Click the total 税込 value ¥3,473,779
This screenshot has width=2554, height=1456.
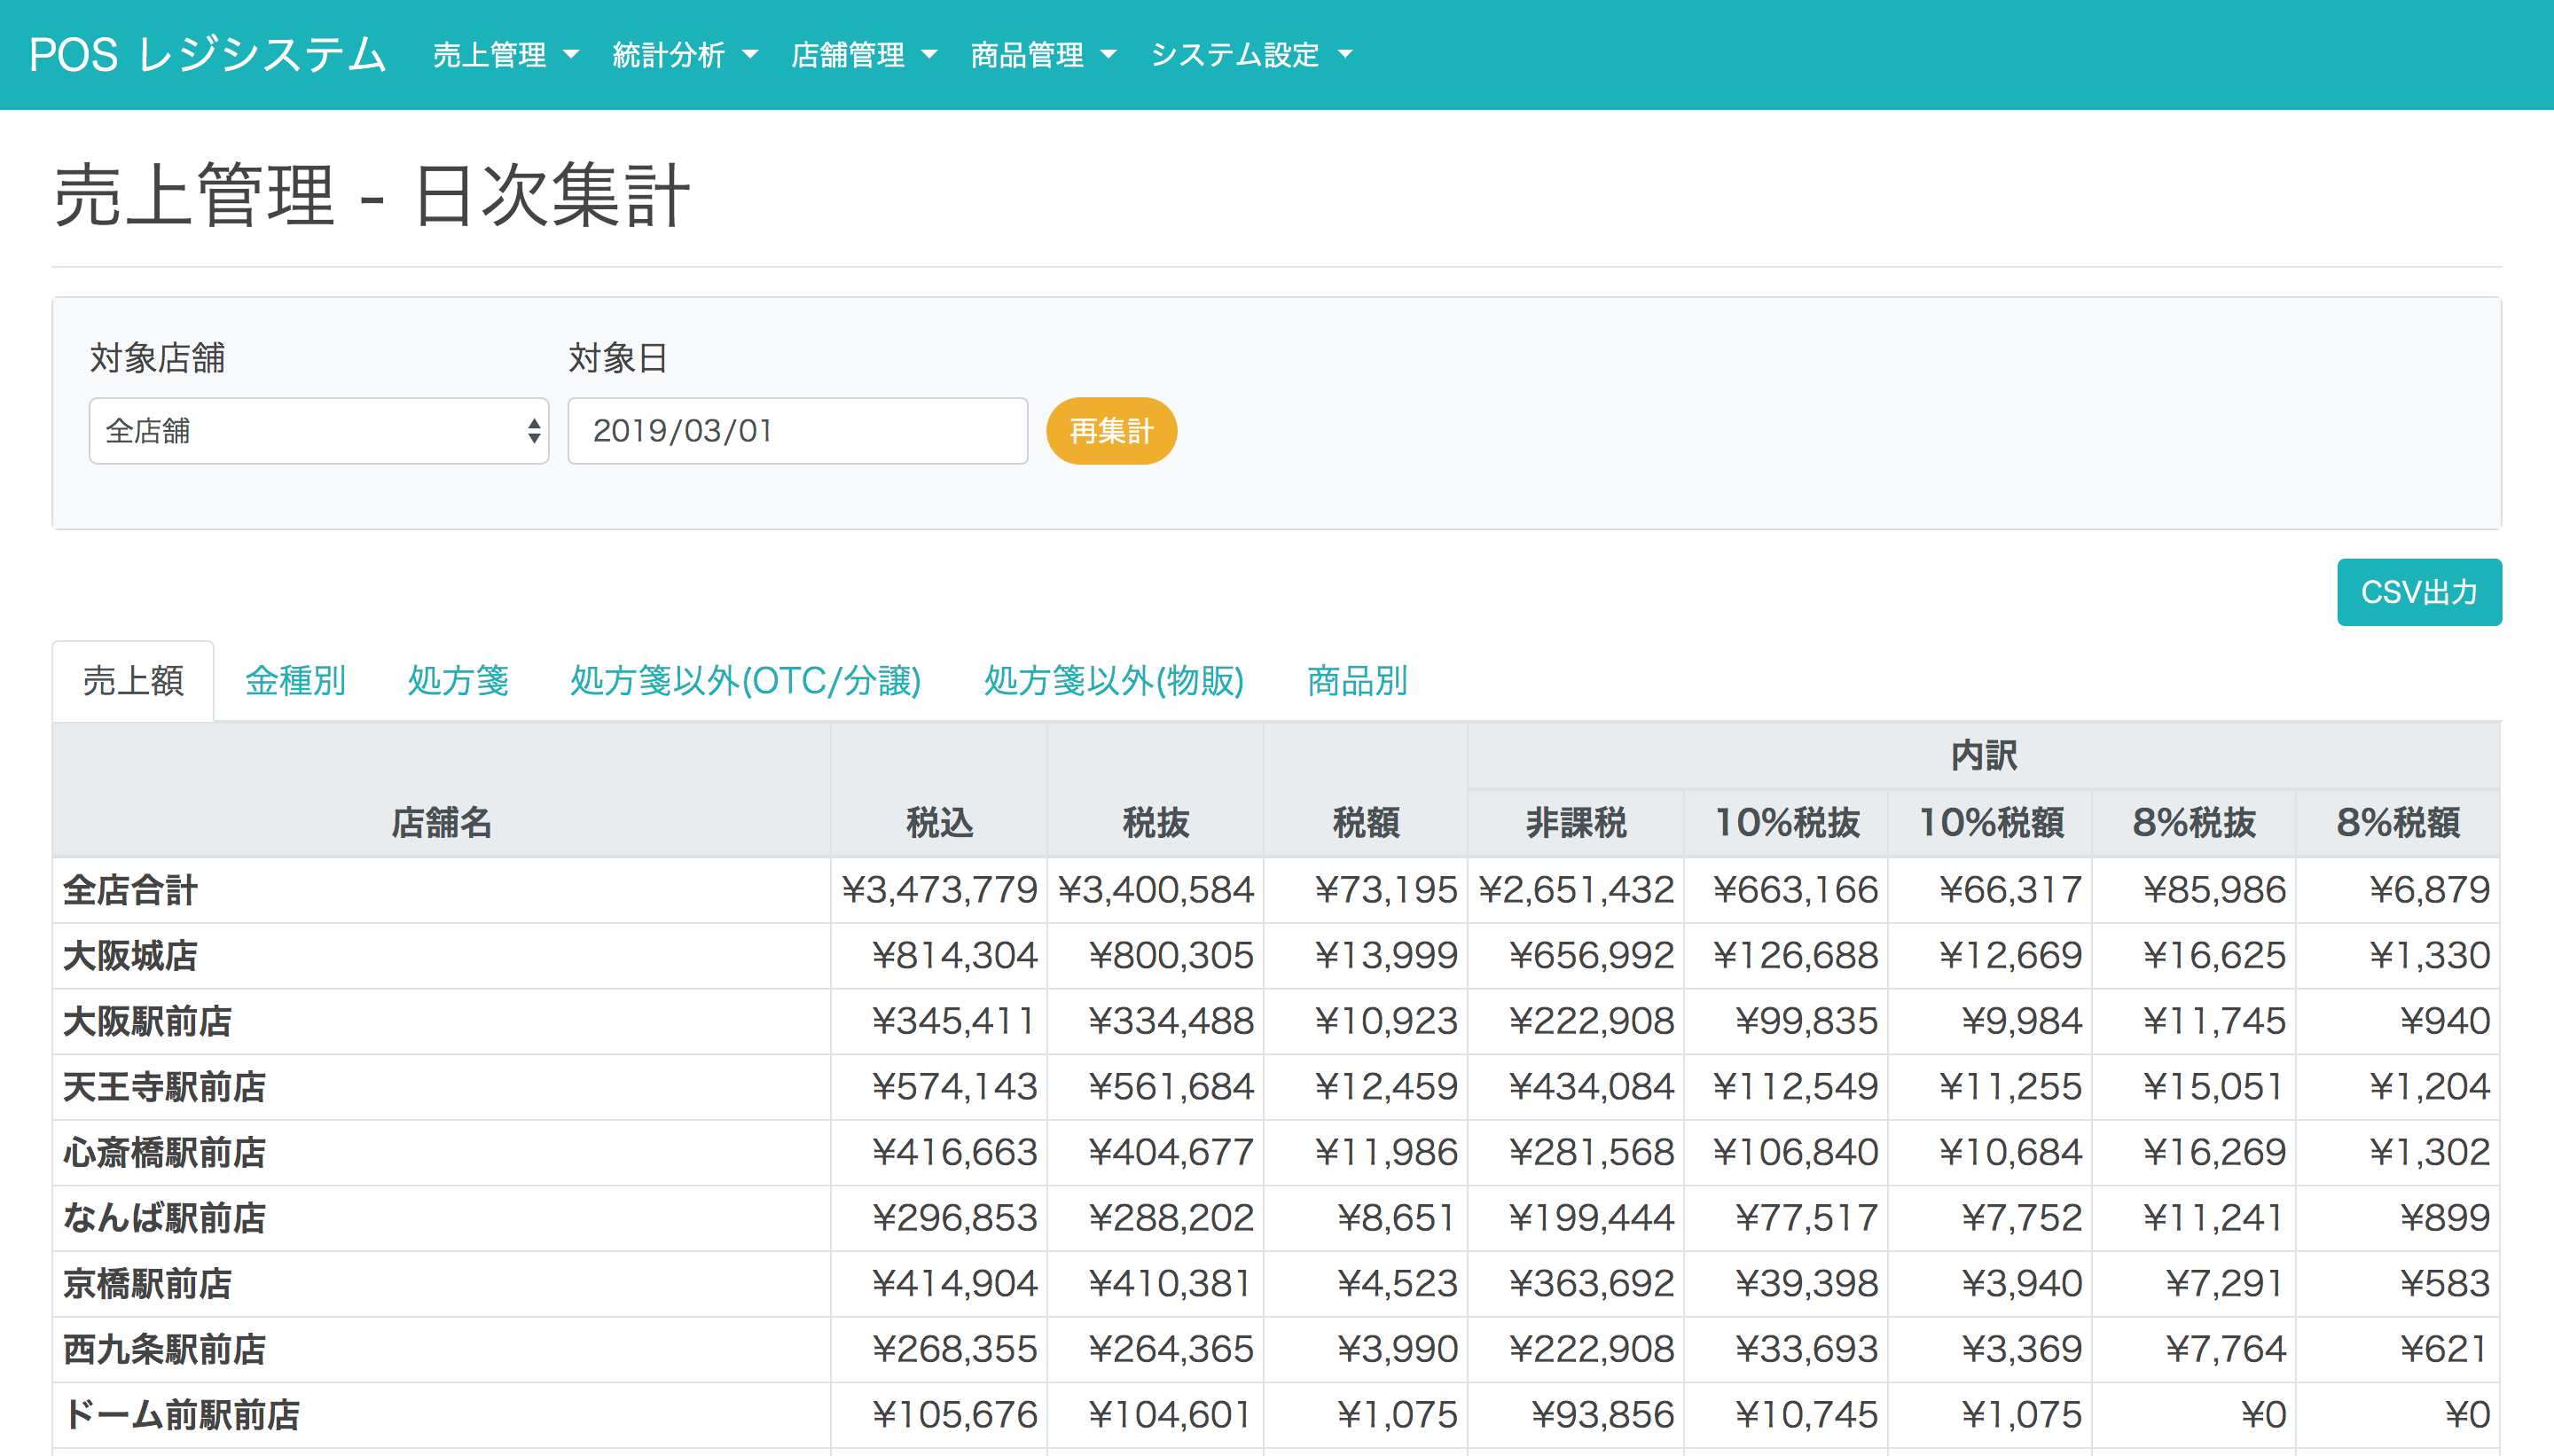click(939, 890)
